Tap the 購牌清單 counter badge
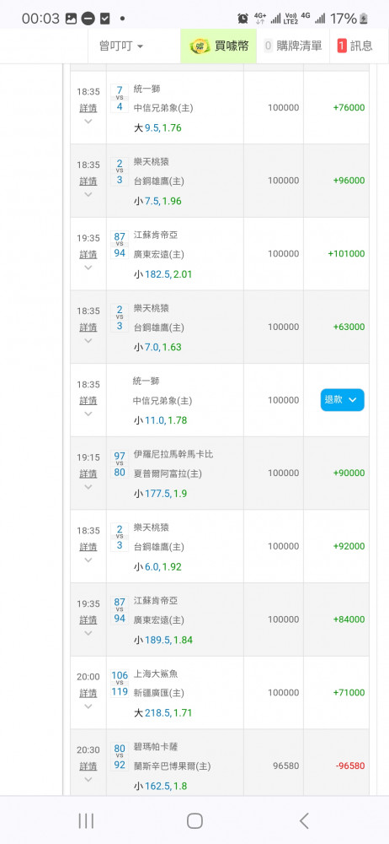This screenshot has width=389, height=844. click(268, 46)
